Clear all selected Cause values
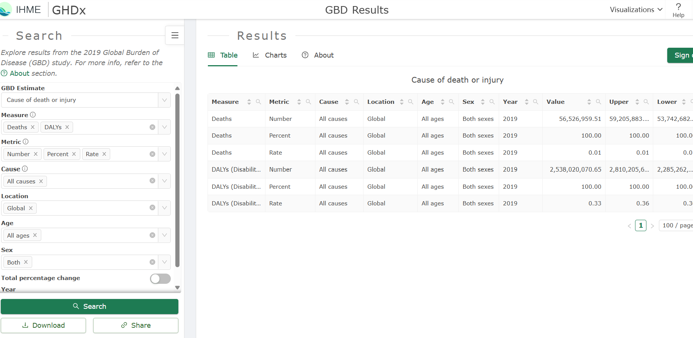693x338 pixels. (152, 181)
